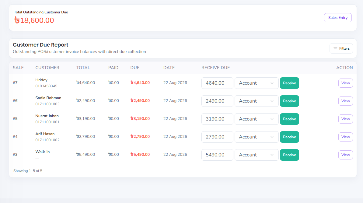Click the CUSTOMER column header

47,68
